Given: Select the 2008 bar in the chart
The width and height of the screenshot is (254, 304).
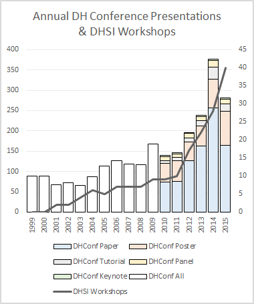Looking at the screenshot, I should coord(140,188).
